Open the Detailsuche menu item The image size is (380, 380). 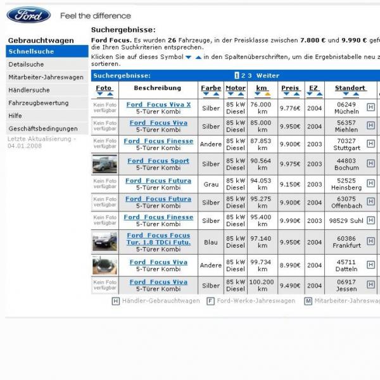click(26, 65)
